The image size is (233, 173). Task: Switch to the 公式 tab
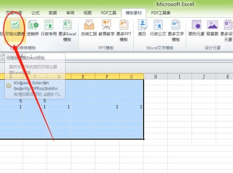click(35, 13)
